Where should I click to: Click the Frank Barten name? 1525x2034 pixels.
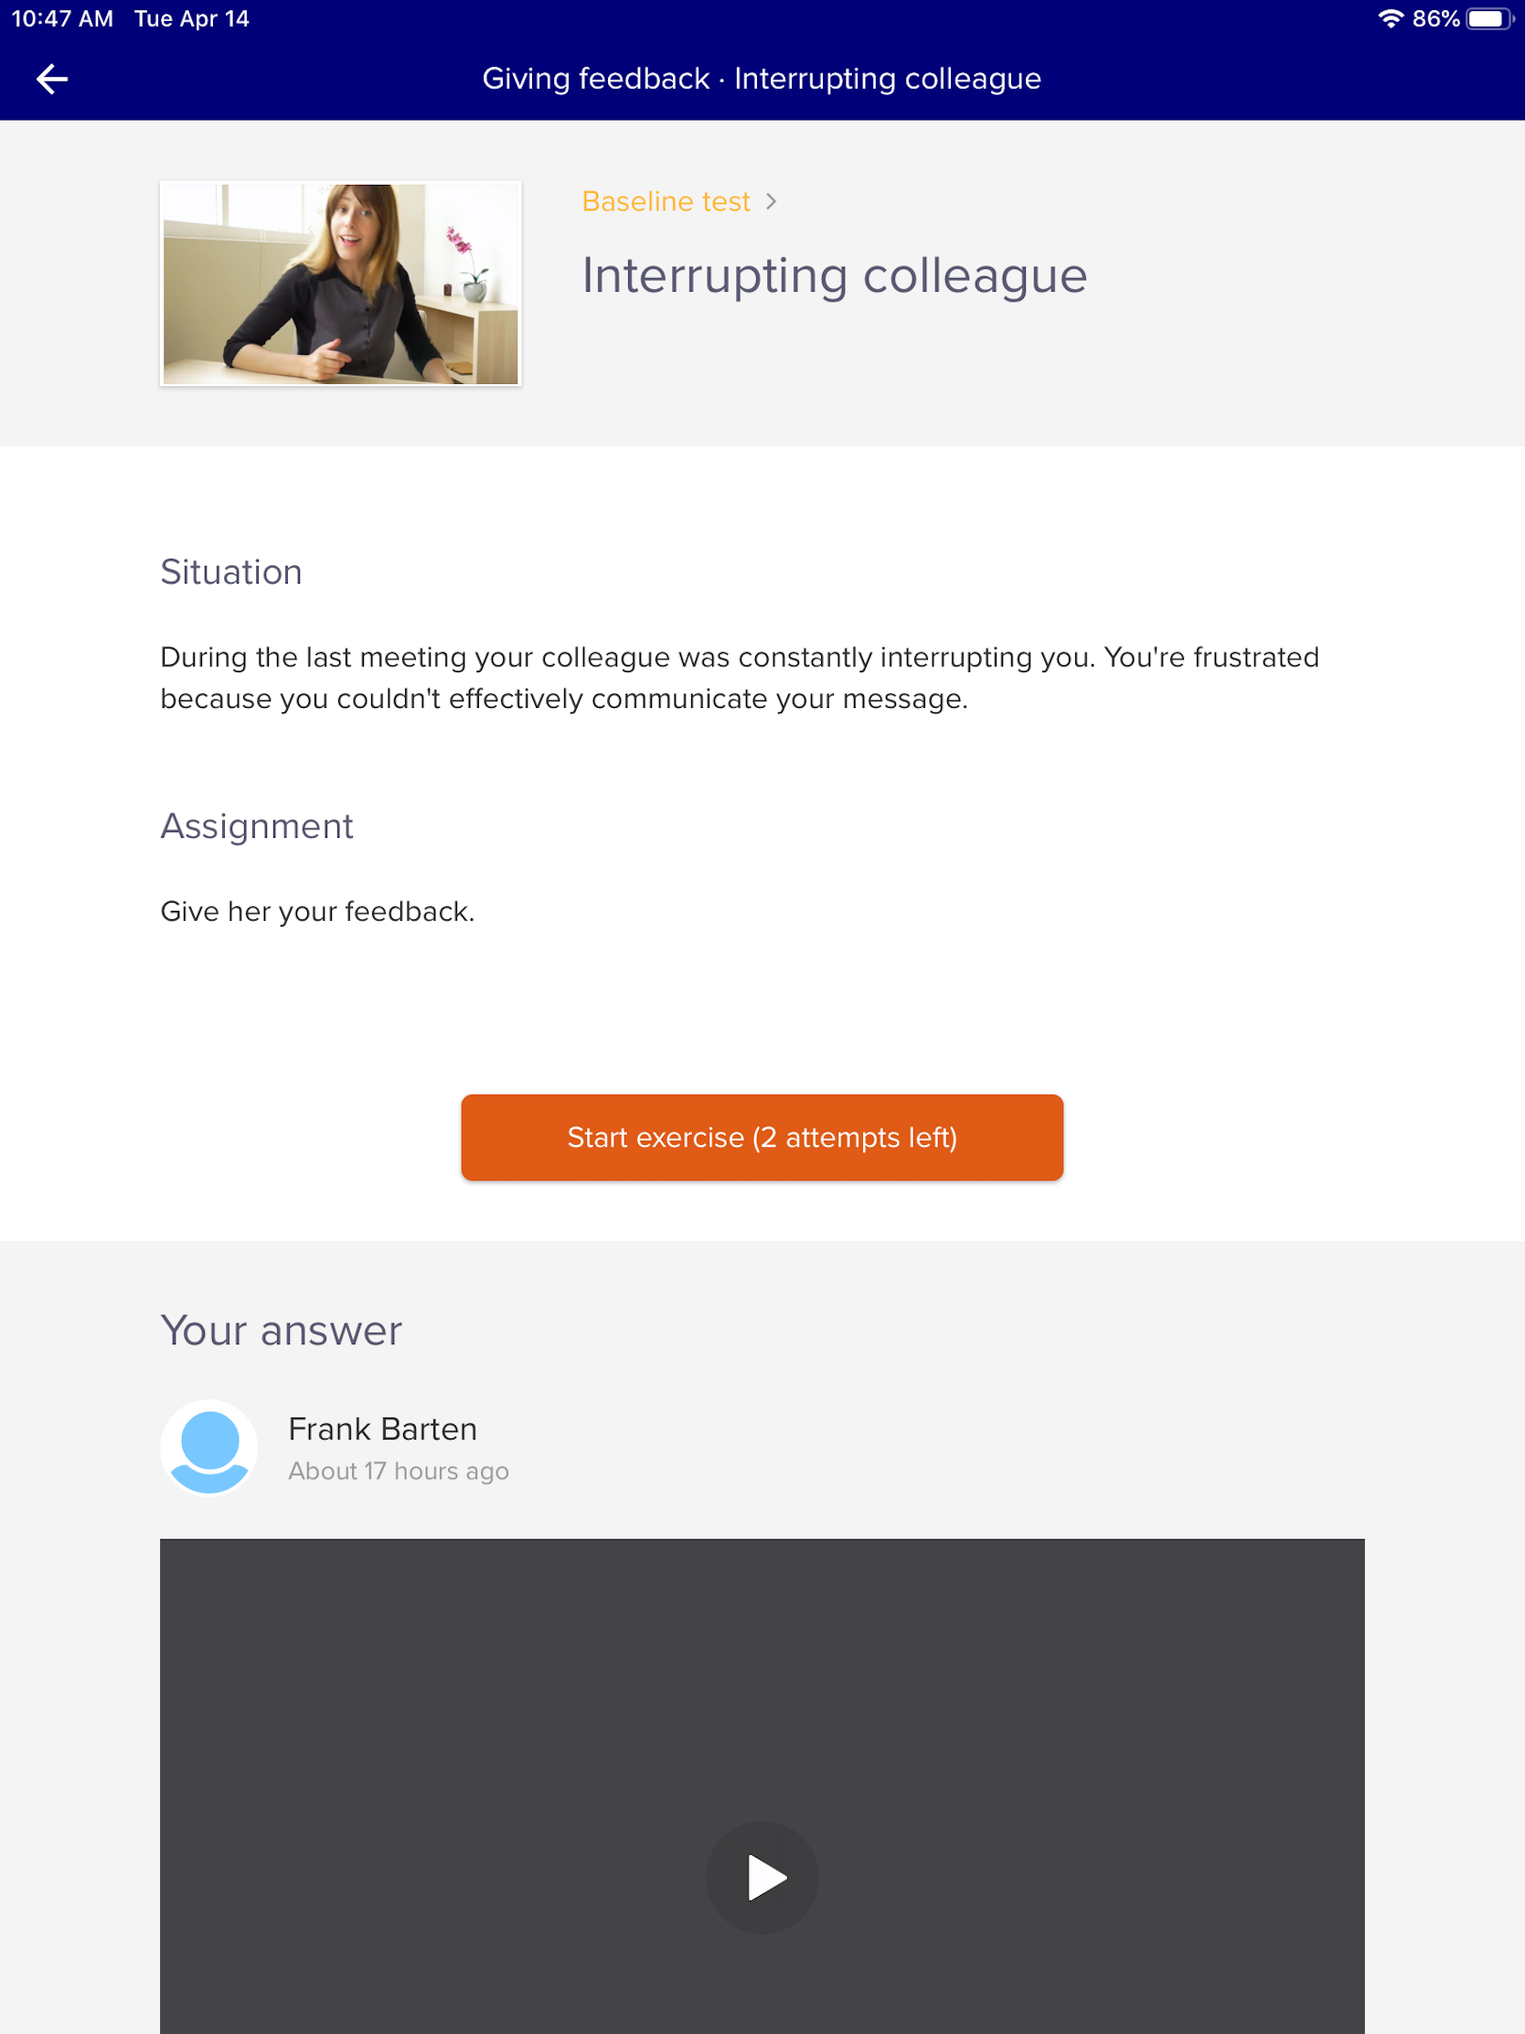click(x=382, y=1429)
